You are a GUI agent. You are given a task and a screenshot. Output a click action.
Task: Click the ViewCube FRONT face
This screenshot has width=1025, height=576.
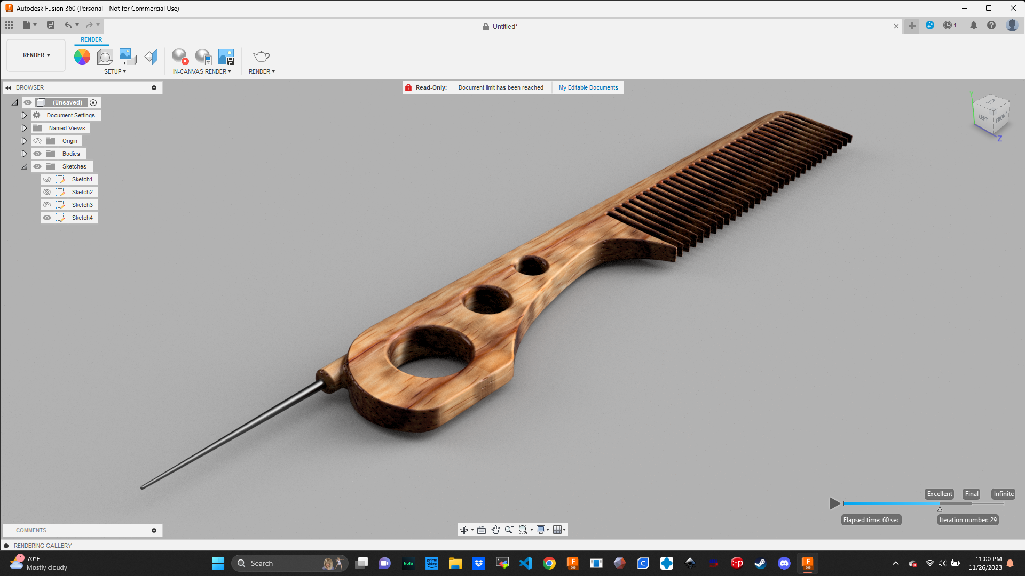tap(1002, 117)
